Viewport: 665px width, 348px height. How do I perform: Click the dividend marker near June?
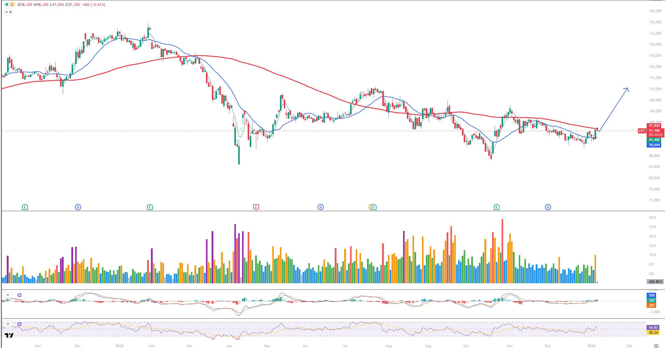(x=321, y=207)
